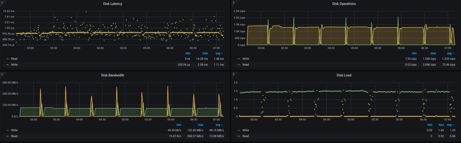The image size is (461, 143).
Task: Open the Disk Bandwidth panel title menu
Action: point(113,75)
